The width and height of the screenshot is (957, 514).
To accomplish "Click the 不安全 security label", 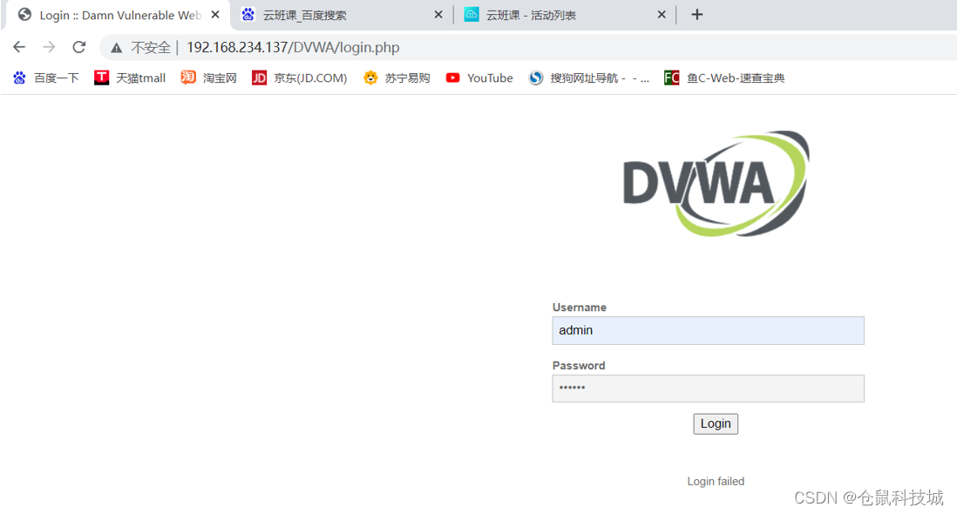I will (x=151, y=48).
